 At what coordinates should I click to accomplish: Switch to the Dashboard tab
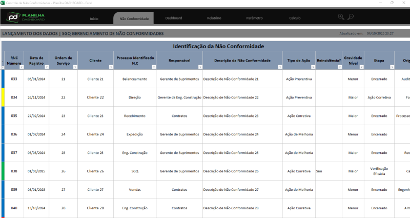click(x=174, y=18)
